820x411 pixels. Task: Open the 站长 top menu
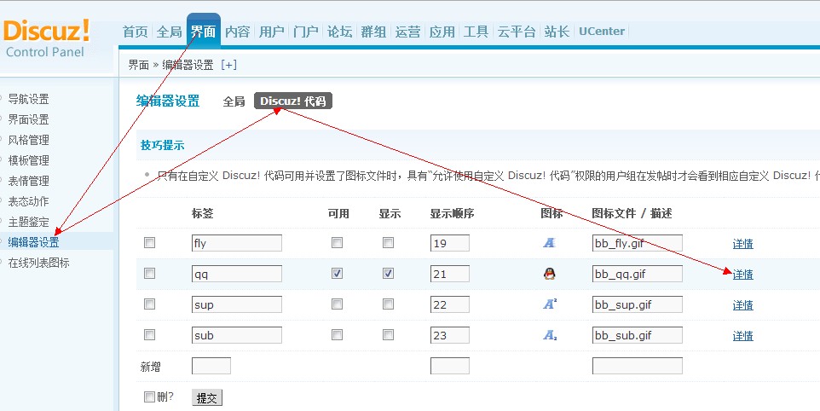click(557, 32)
